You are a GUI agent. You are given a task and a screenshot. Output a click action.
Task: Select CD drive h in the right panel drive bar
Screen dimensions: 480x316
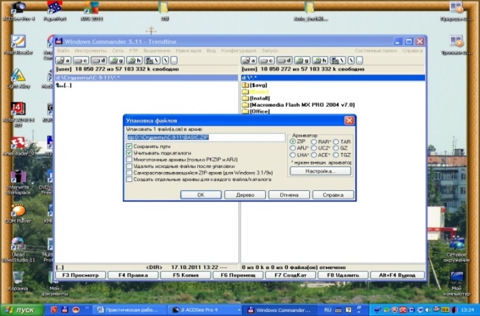[320, 60]
